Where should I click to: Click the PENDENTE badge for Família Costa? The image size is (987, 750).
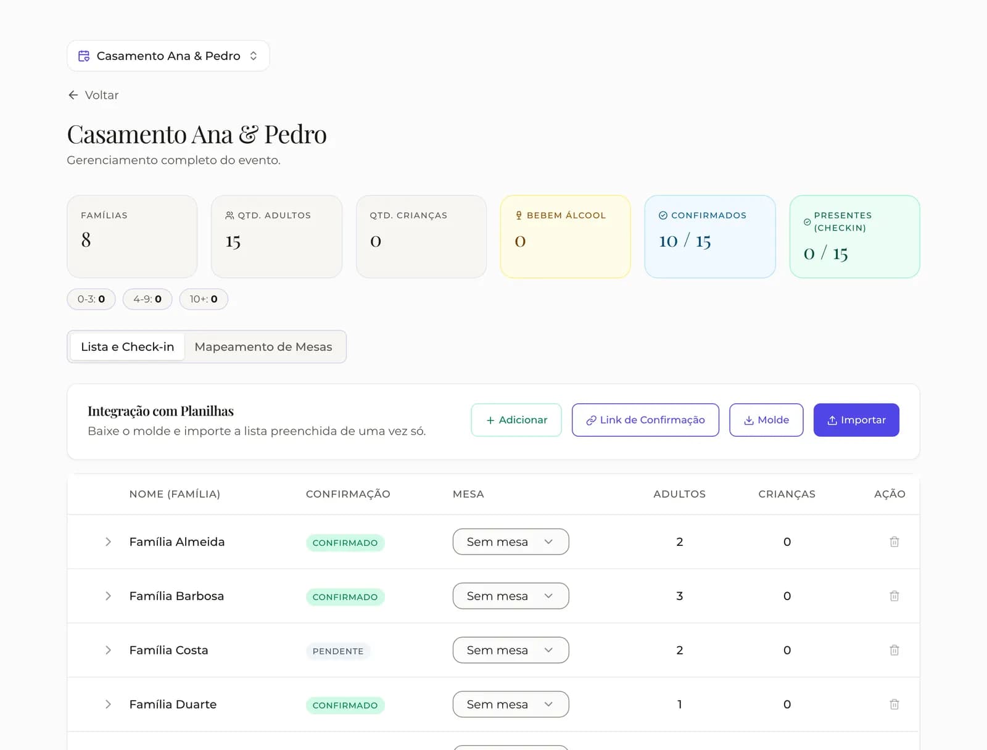pos(338,651)
